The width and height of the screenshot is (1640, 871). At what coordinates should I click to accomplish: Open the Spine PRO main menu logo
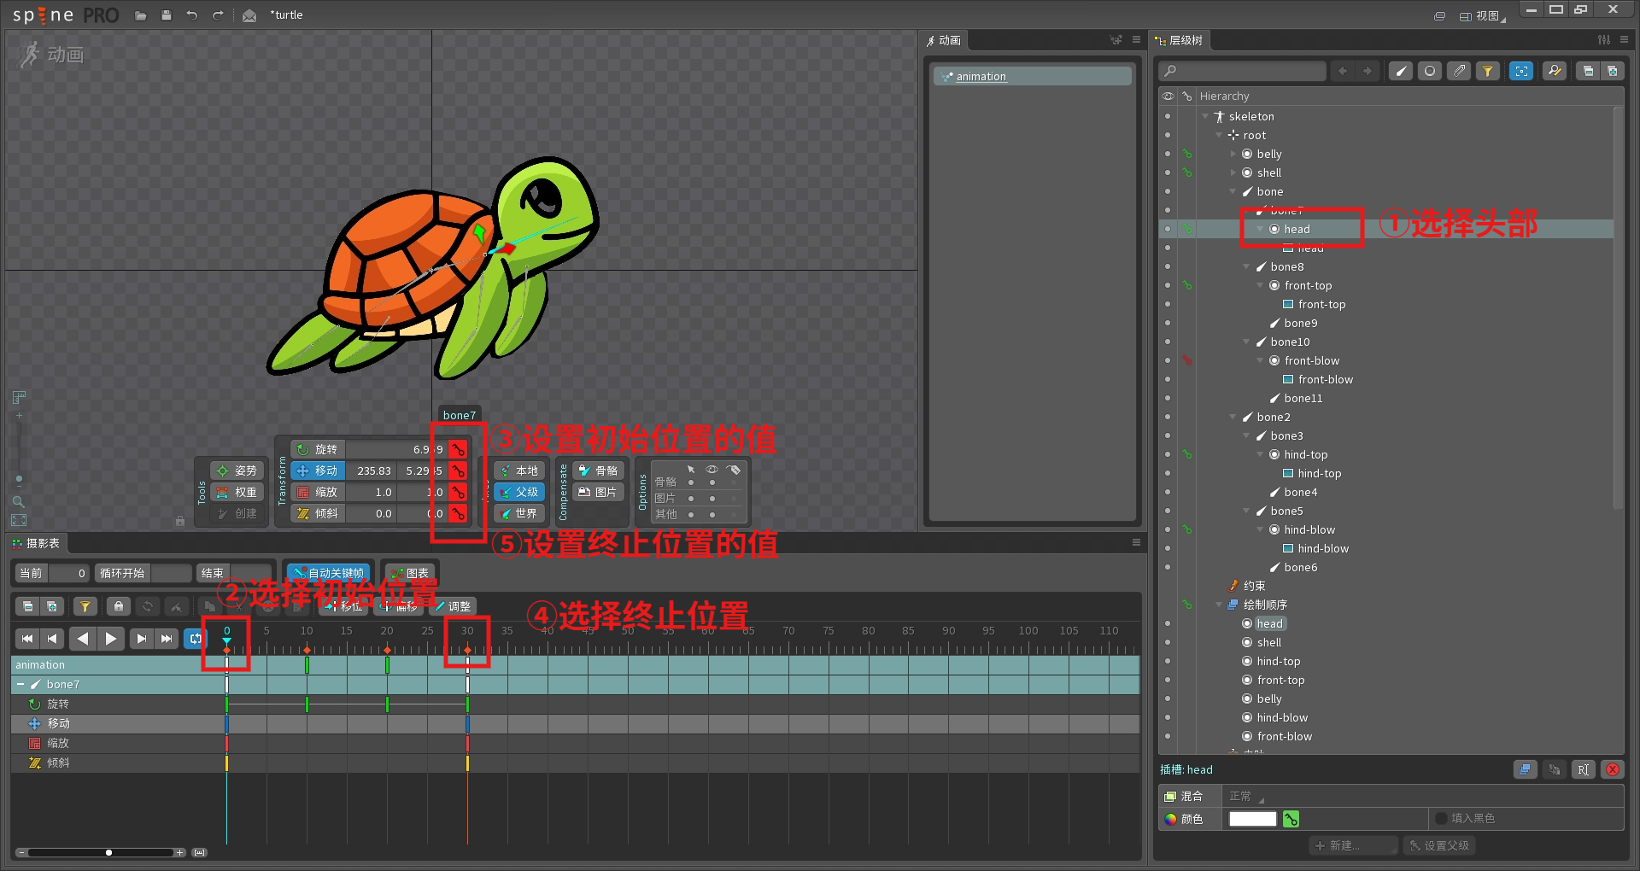point(66,15)
